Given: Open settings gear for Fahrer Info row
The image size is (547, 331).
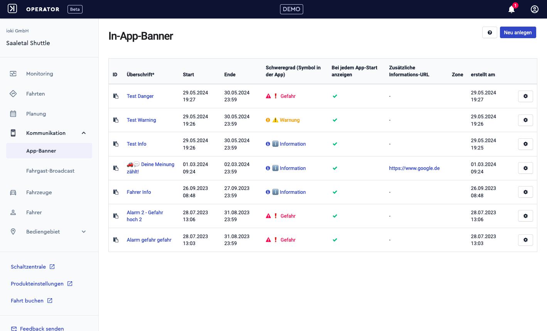Looking at the screenshot, I should 525,192.
